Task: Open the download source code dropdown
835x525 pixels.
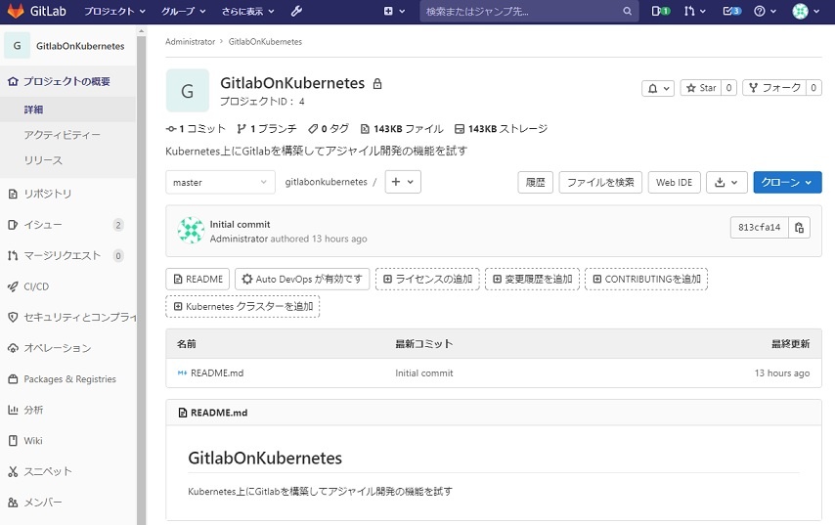Action: click(726, 183)
